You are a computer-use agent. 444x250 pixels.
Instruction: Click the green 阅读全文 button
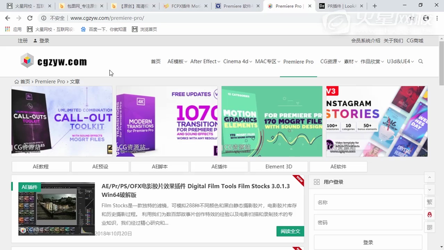(x=290, y=231)
